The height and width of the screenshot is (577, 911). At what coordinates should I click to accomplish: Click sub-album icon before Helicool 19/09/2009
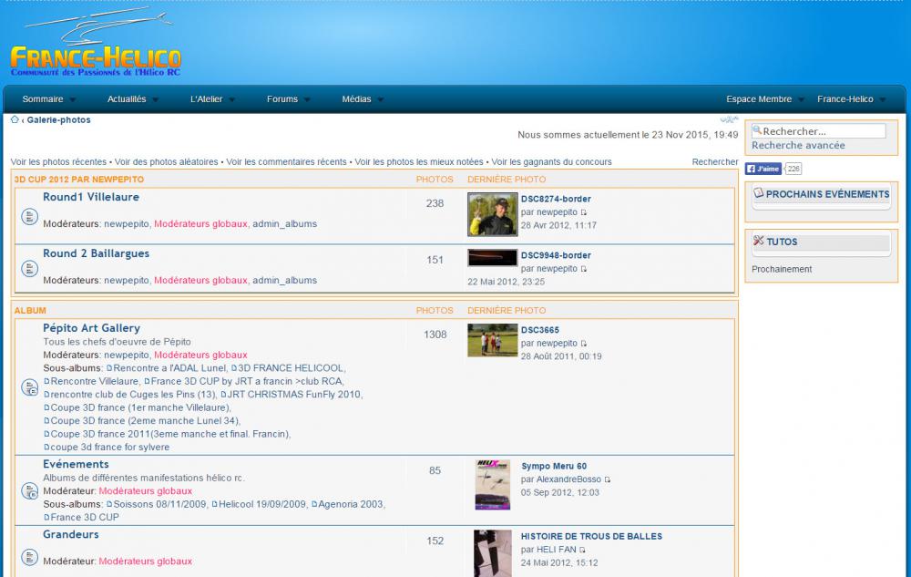click(x=214, y=504)
